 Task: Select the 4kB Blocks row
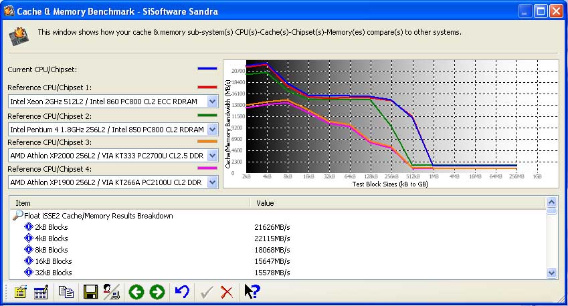coord(278,239)
